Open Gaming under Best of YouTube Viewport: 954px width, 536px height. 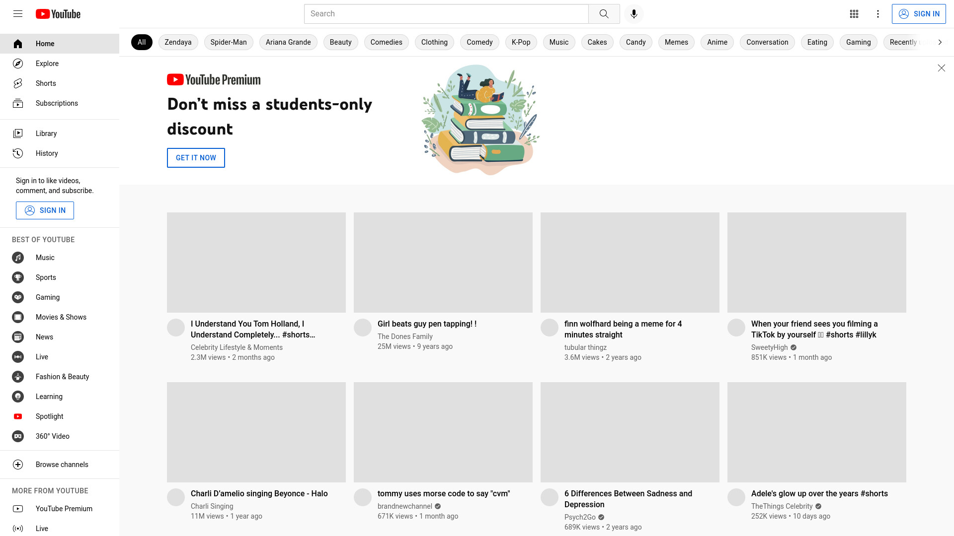60,297
